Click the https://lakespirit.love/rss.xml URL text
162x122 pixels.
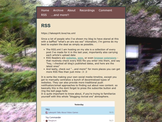click(58, 33)
